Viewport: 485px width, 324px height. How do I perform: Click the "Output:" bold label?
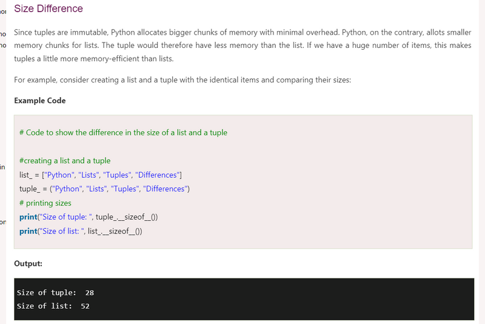tap(28, 264)
